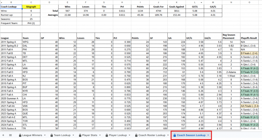Open Player Lookup tab dropdown arrow

pos(129,135)
